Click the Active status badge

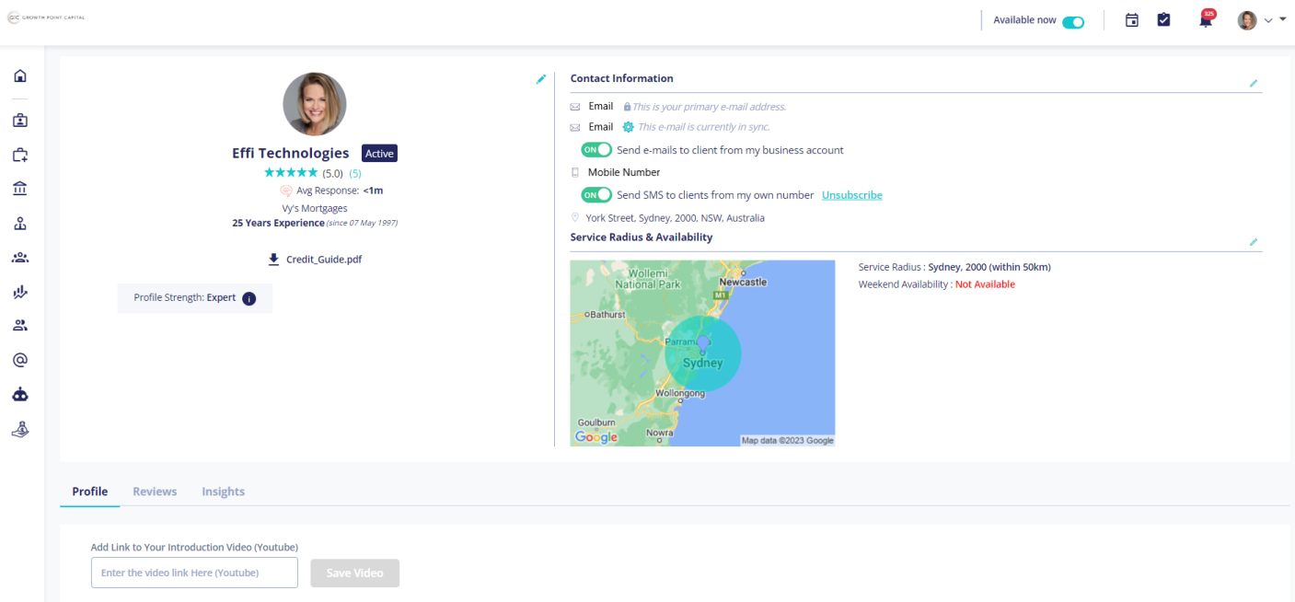pyautogui.click(x=379, y=154)
